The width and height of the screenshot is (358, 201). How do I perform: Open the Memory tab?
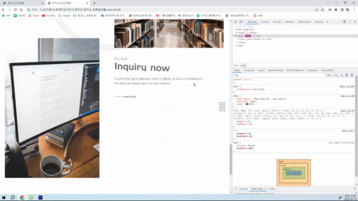pyautogui.click(x=319, y=22)
